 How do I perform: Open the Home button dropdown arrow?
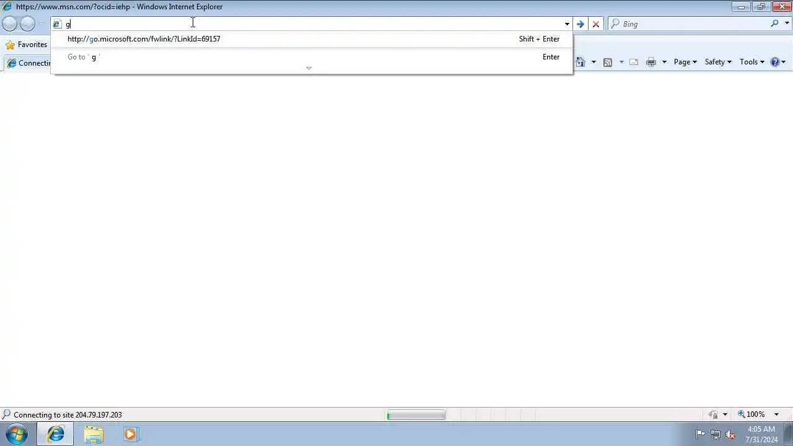tap(594, 62)
